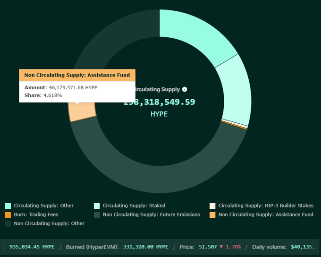Screen dimensions: 321x257
Task: Click legend label Circulating Supply: HIP-3 Builder Stakes
Action: tap(266, 206)
